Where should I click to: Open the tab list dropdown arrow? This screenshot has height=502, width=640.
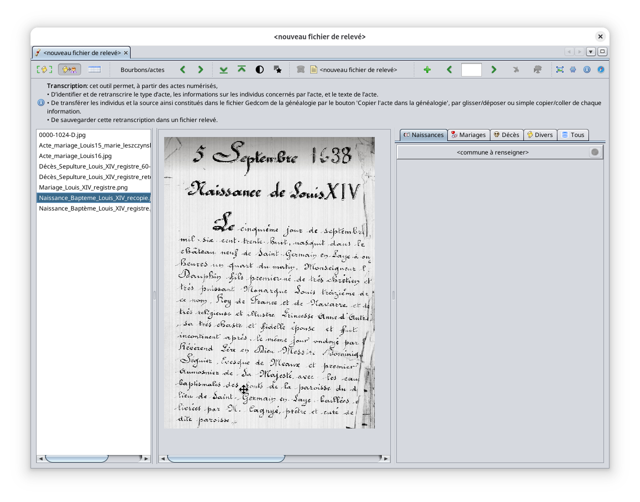[x=591, y=51]
